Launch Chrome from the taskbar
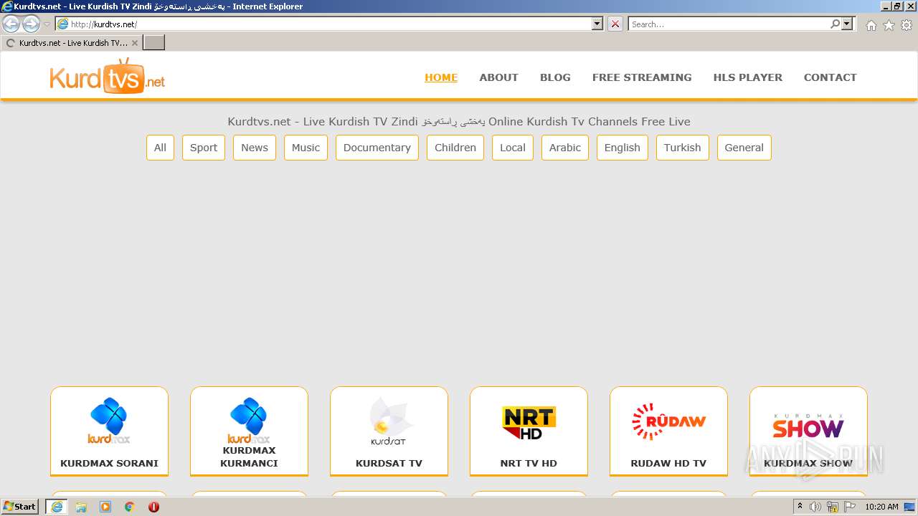The width and height of the screenshot is (918, 516). pos(130,507)
